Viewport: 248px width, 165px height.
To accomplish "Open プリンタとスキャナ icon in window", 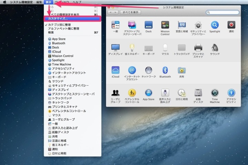I will point(198,48).
